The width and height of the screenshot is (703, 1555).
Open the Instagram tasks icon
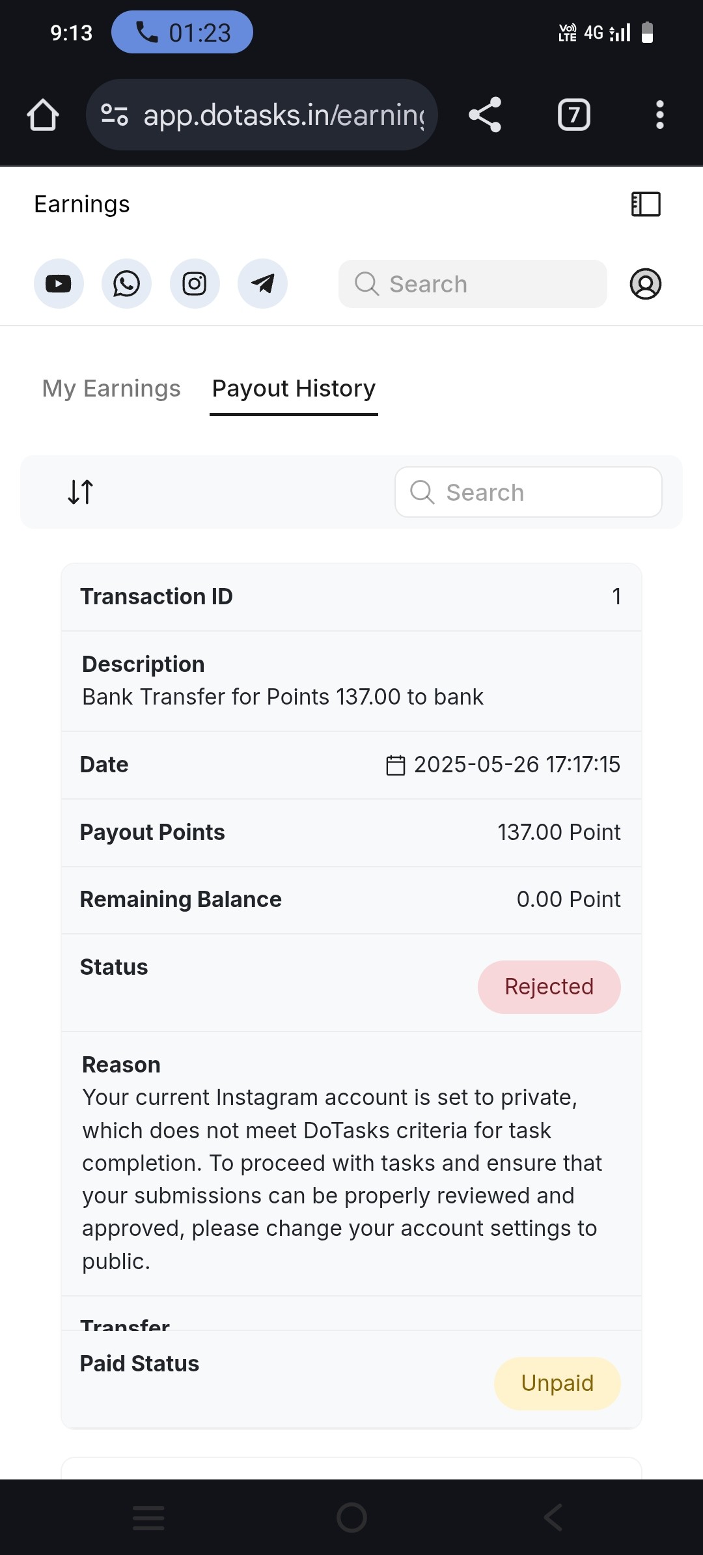[195, 284]
